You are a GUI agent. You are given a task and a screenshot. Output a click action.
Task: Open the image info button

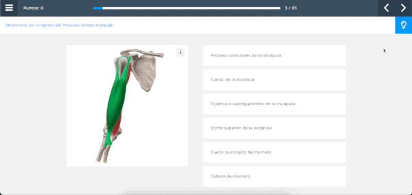(181, 52)
